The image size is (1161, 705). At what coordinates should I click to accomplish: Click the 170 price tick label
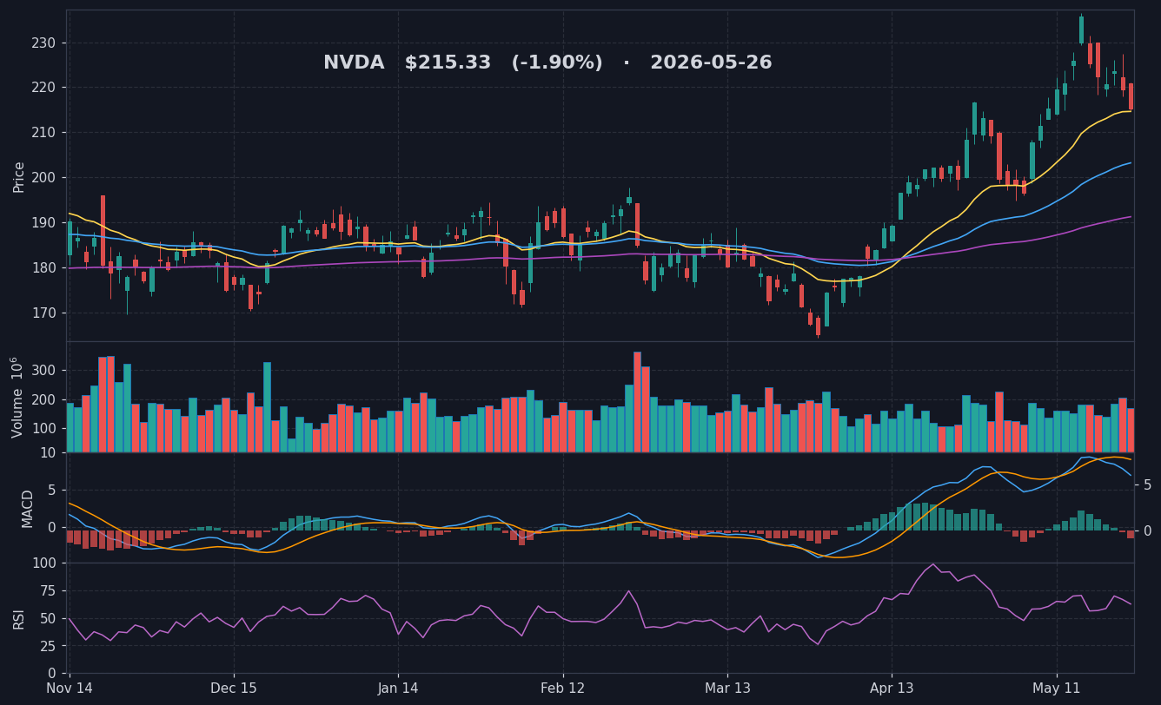43,313
